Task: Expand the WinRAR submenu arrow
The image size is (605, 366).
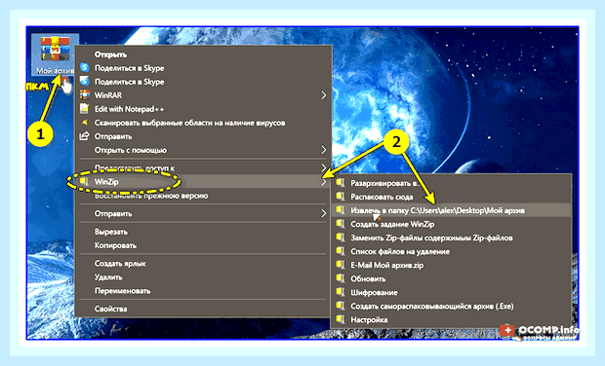Action: [324, 95]
